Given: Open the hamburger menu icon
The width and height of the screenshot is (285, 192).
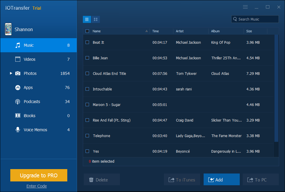Looking at the screenshot, I should (245, 7).
